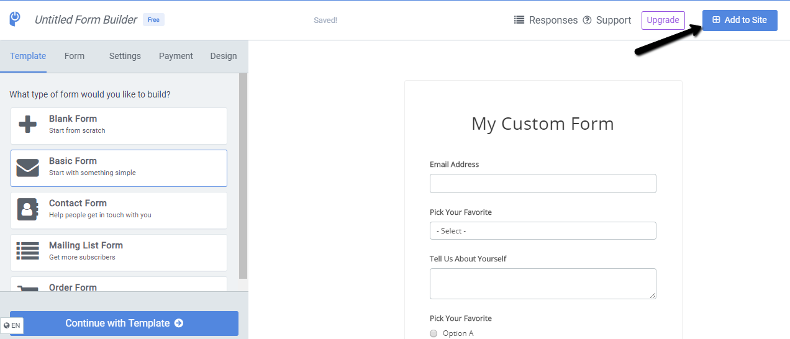Select the Blank Form plus icon
The width and height of the screenshot is (790, 339).
[27, 124]
